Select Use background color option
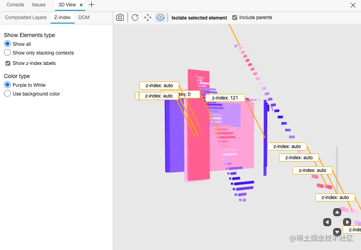 (x=8, y=94)
